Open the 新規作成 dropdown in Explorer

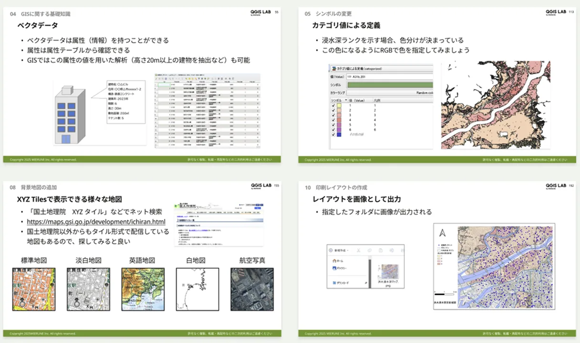338,250
